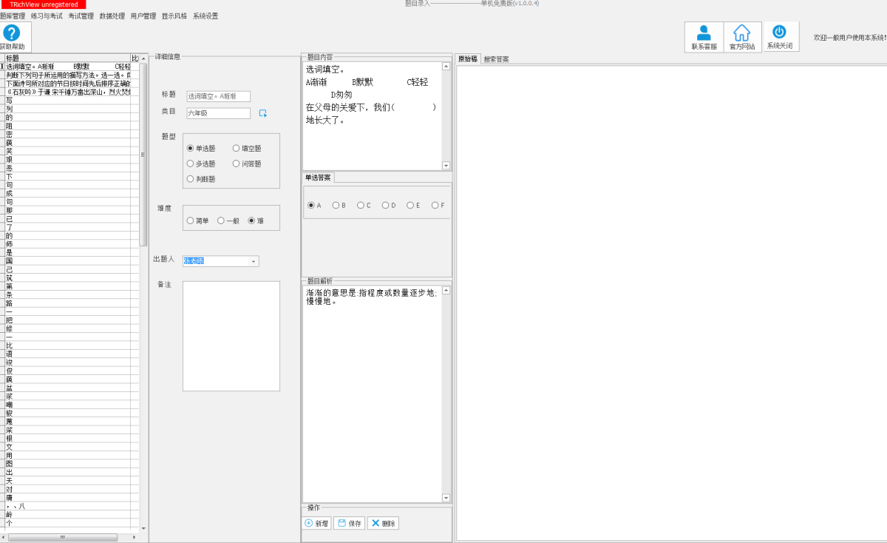Click the 删除 delete button
887x543 pixels.
384,523
